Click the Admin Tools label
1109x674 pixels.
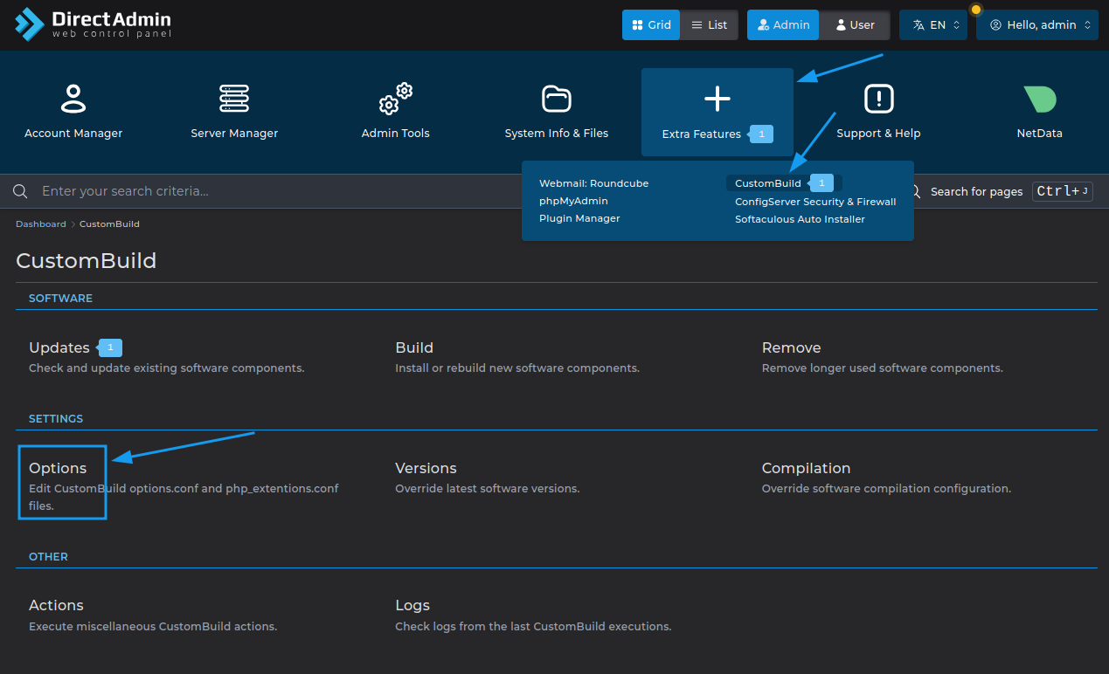pyautogui.click(x=396, y=134)
